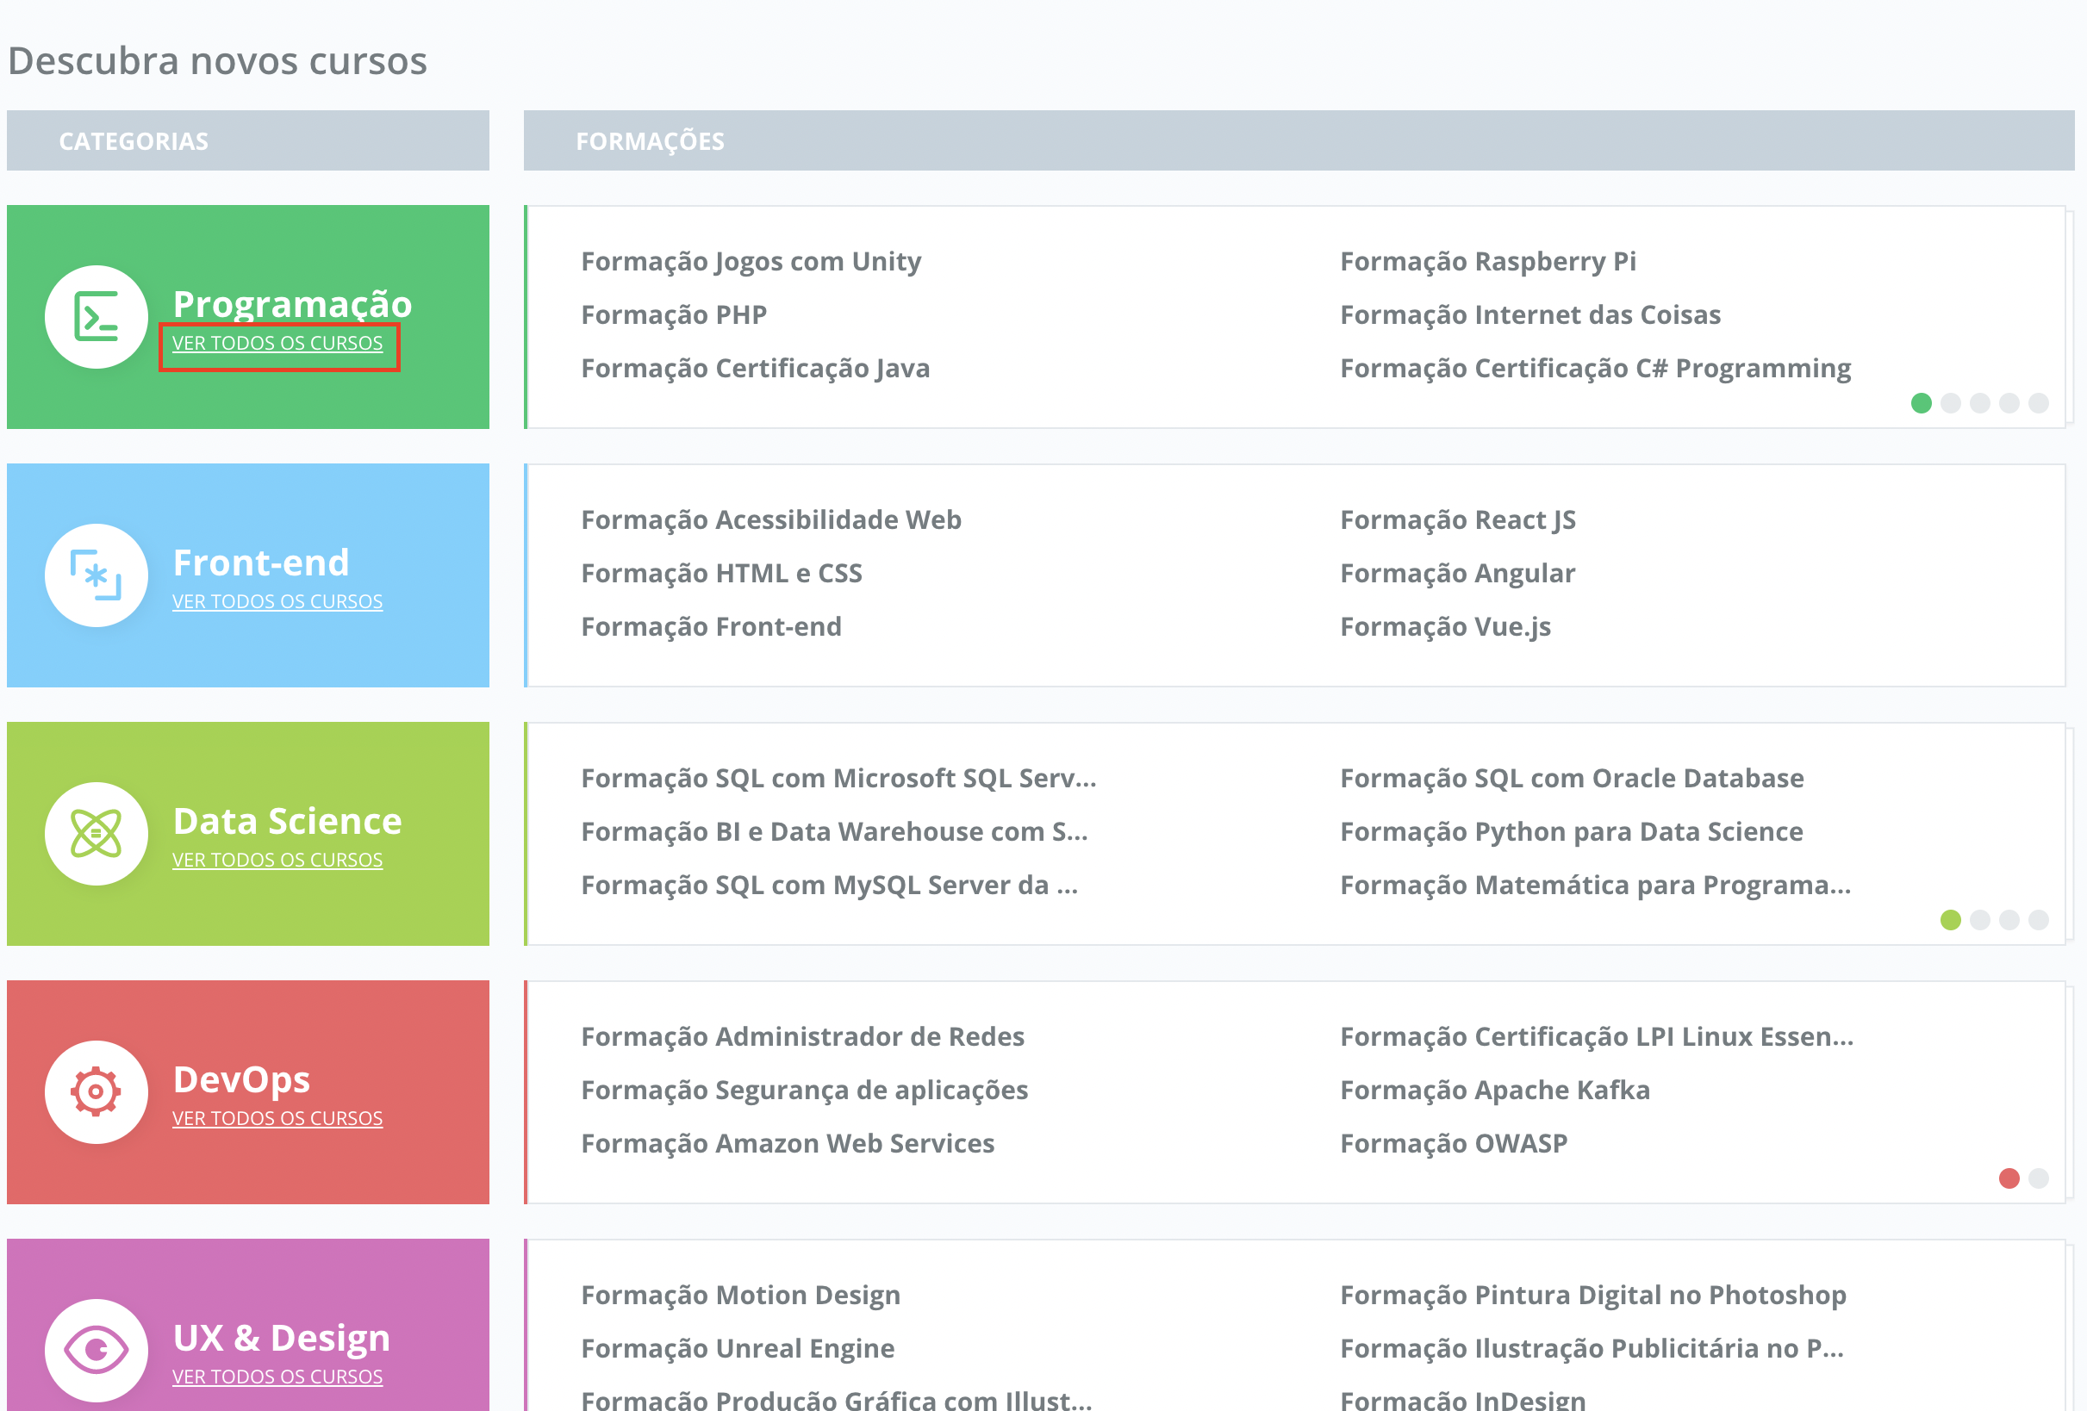Open Formação PHP
2087x1411 pixels.
click(674, 315)
